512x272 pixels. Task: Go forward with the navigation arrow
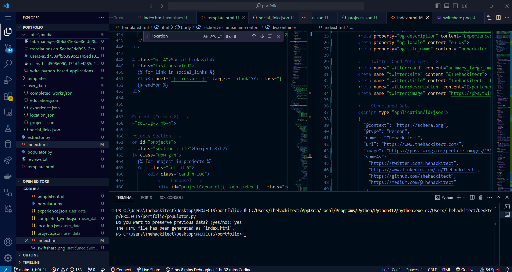(161, 6)
